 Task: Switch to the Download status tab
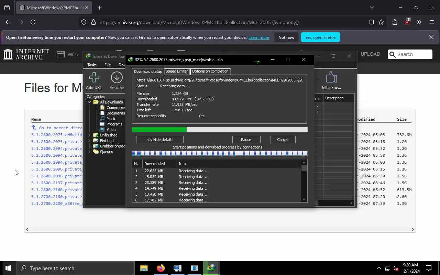(148, 71)
